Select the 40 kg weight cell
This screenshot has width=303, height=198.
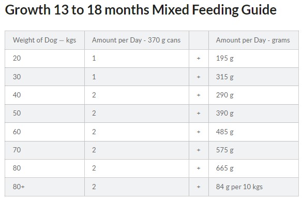pyautogui.click(x=44, y=95)
